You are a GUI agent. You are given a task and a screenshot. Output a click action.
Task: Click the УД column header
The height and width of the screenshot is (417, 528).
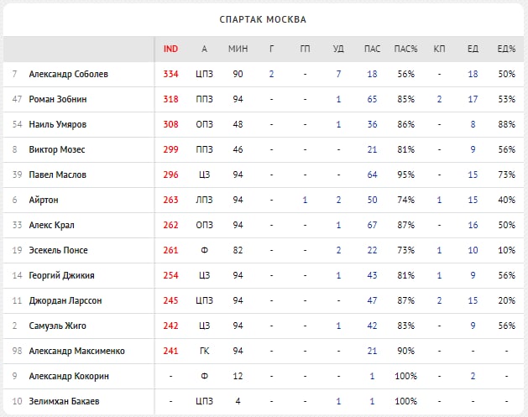(338, 49)
